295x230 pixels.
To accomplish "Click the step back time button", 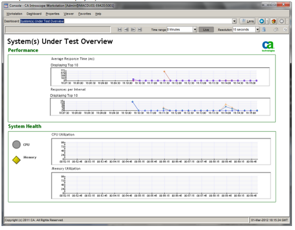I will point(126,30).
